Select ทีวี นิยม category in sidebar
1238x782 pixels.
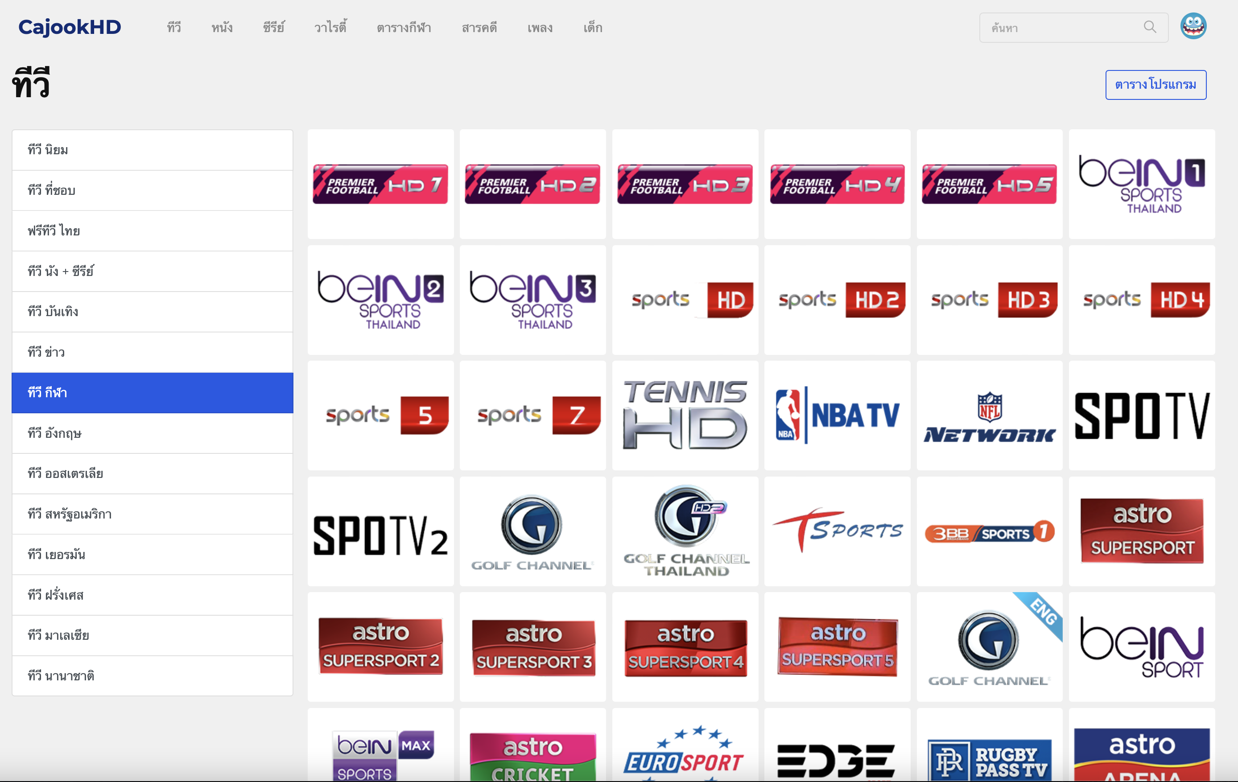point(152,150)
